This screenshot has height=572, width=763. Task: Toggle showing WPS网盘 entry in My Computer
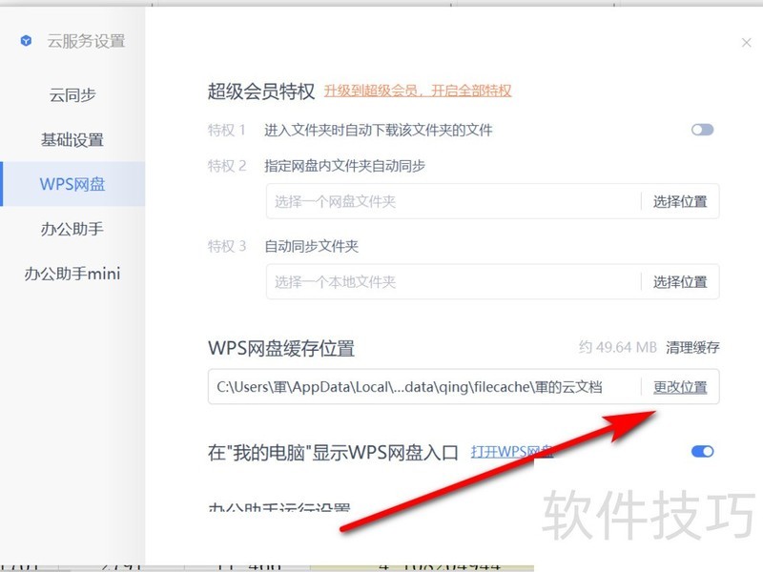pos(702,452)
